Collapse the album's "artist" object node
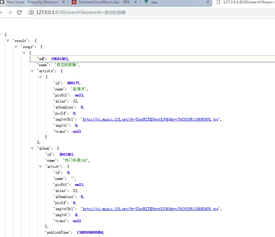Screen dimensions: 275x237 pos(40,167)
